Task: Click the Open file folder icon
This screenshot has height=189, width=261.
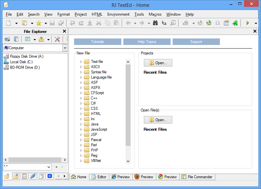Action: tap(25, 23)
